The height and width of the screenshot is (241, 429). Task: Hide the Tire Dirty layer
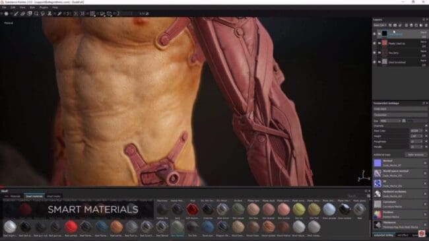point(375,53)
